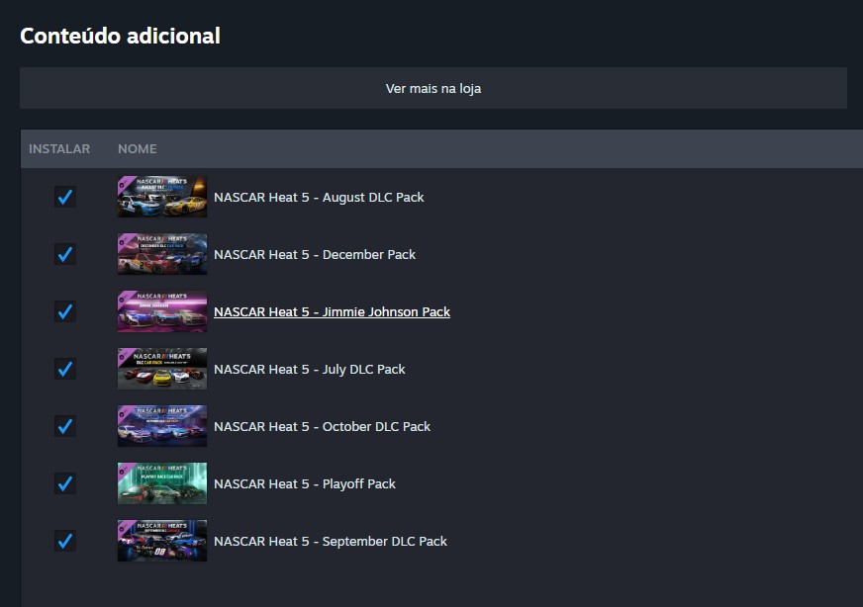Follow 'NASCAR Heat 5 - Jimmie Johnson Pack' link
863x607 pixels.
[332, 311]
